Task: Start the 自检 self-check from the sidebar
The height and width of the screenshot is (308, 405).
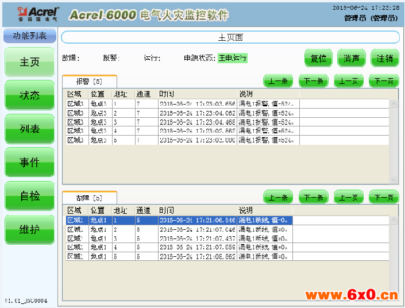Action: [30, 197]
